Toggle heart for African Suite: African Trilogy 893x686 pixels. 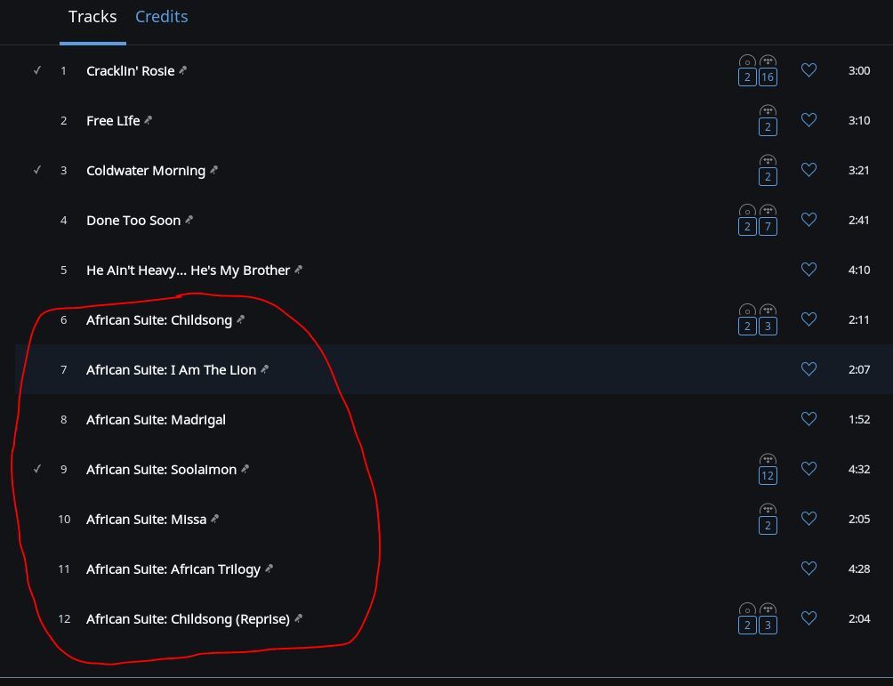809,568
